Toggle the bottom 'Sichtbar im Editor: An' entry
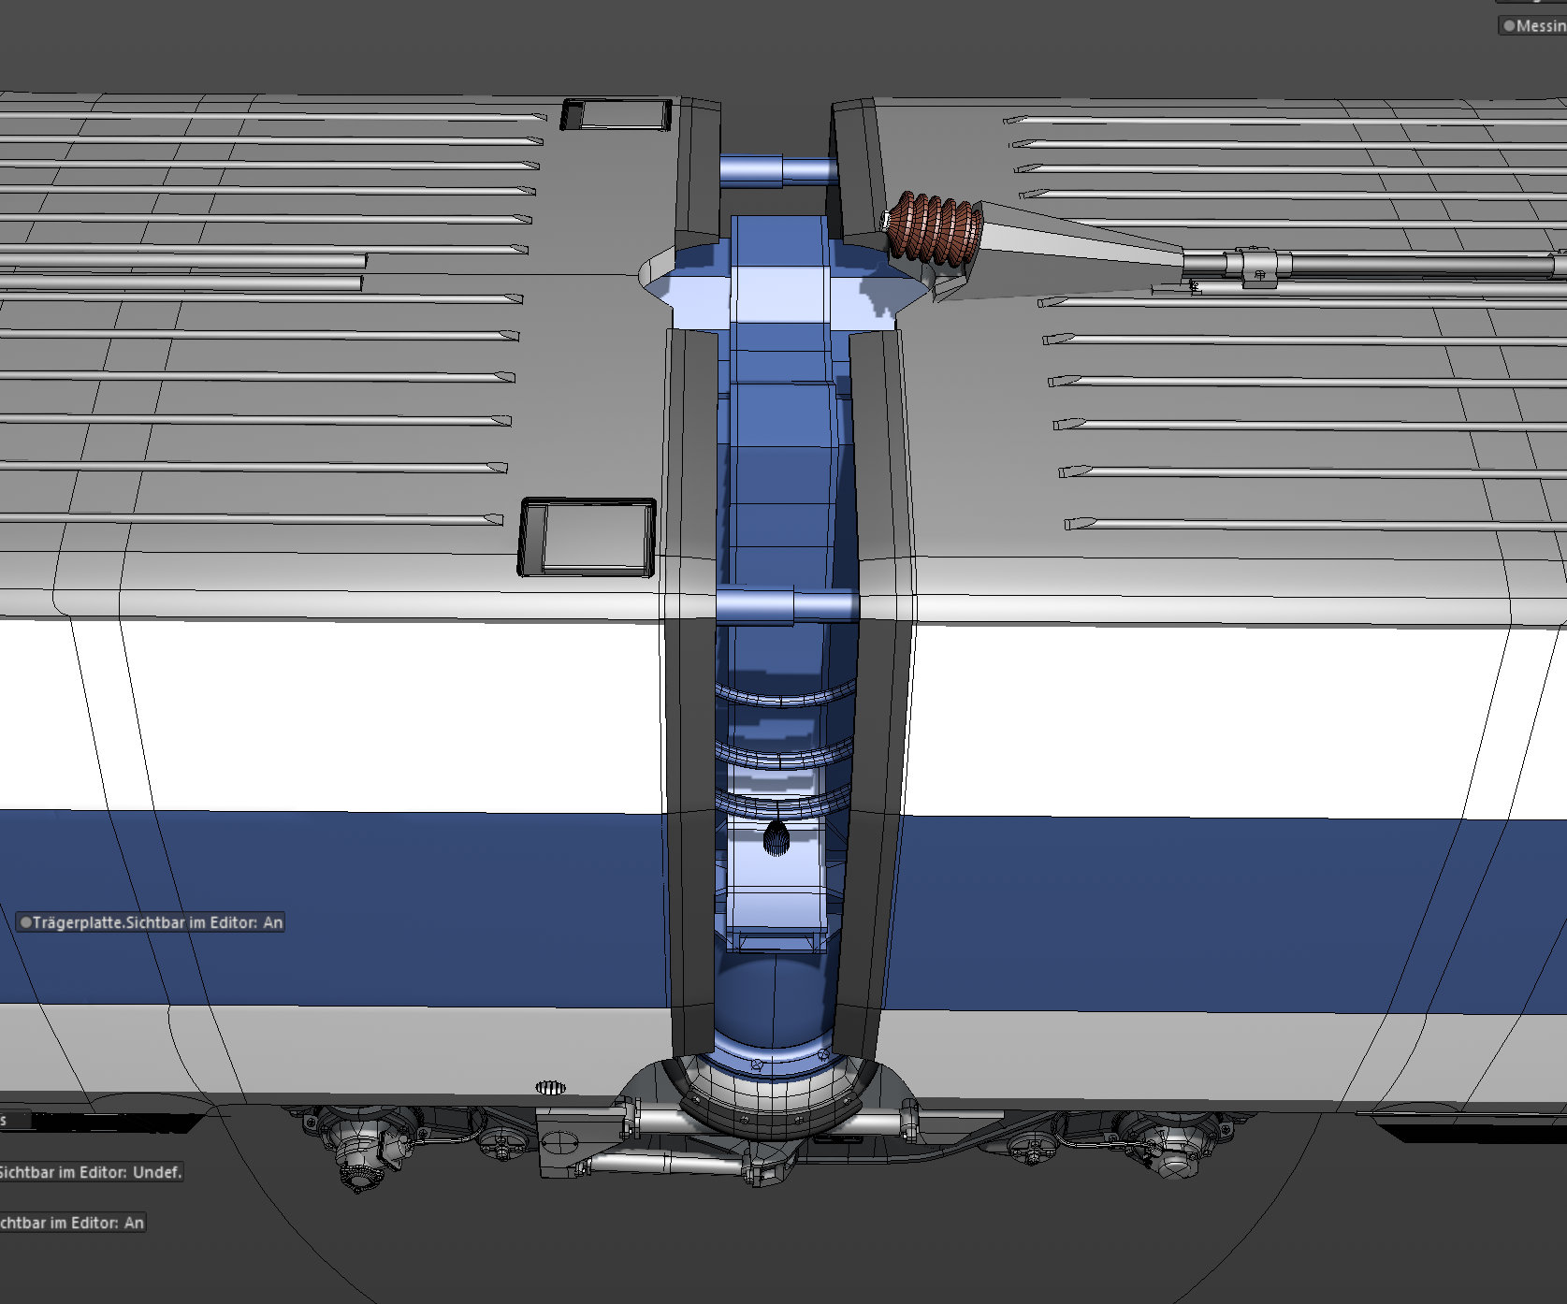The image size is (1567, 1304). coord(72,1223)
